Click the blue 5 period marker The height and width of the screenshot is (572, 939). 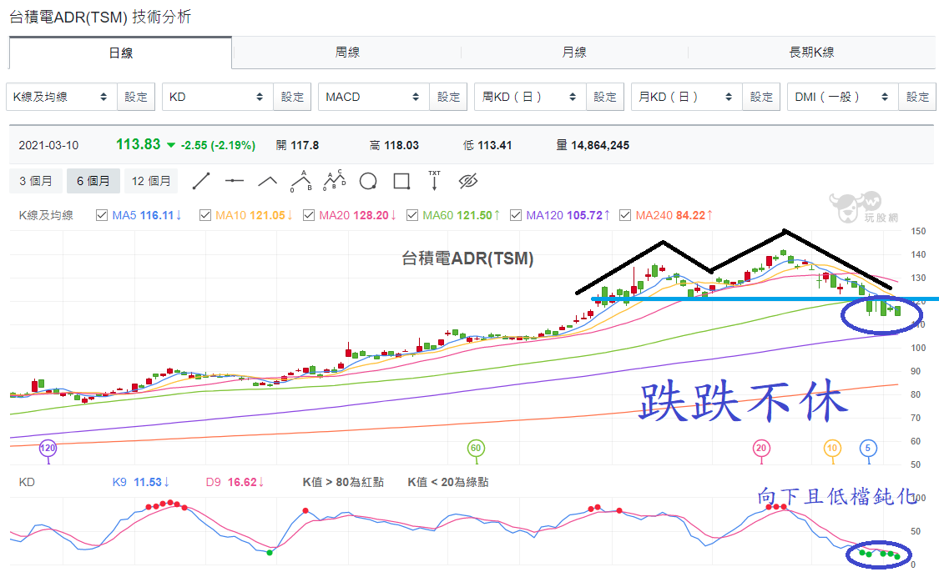[x=868, y=448]
